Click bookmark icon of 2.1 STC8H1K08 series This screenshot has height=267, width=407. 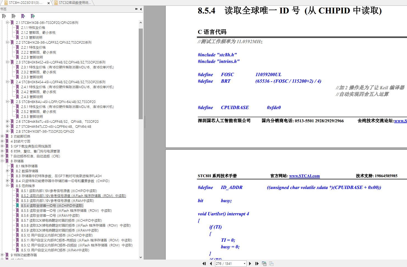tap(12, 23)
